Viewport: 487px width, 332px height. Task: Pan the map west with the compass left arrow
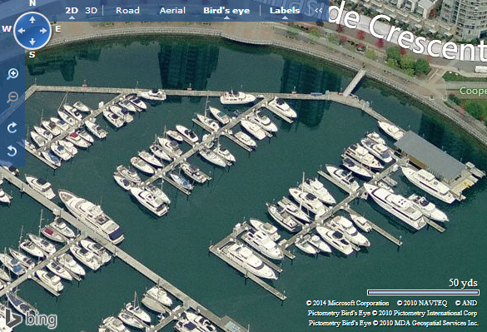(22, 31)
